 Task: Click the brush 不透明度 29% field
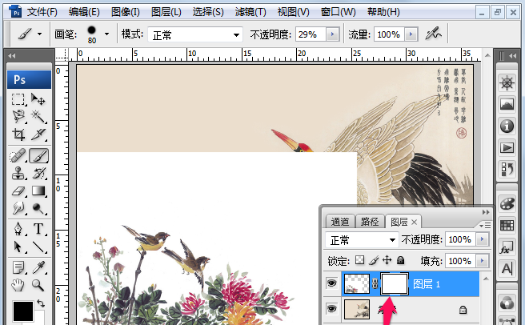pos(310,34)
